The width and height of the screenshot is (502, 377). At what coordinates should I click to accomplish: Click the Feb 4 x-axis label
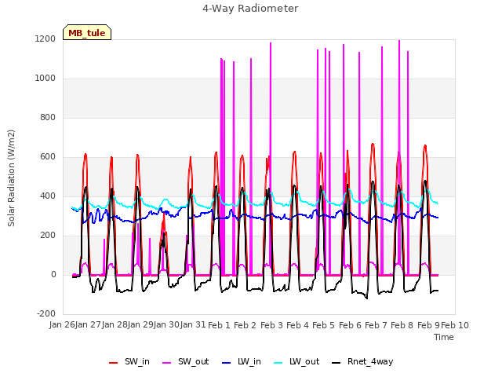tap(298, 325)
